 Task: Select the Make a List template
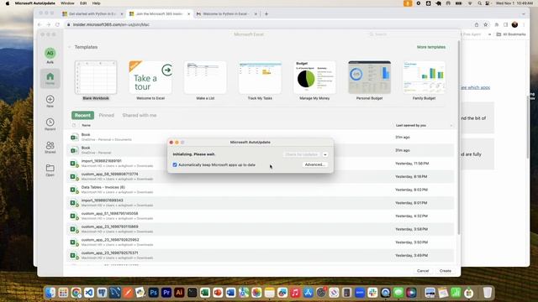[x=205, y=81]
